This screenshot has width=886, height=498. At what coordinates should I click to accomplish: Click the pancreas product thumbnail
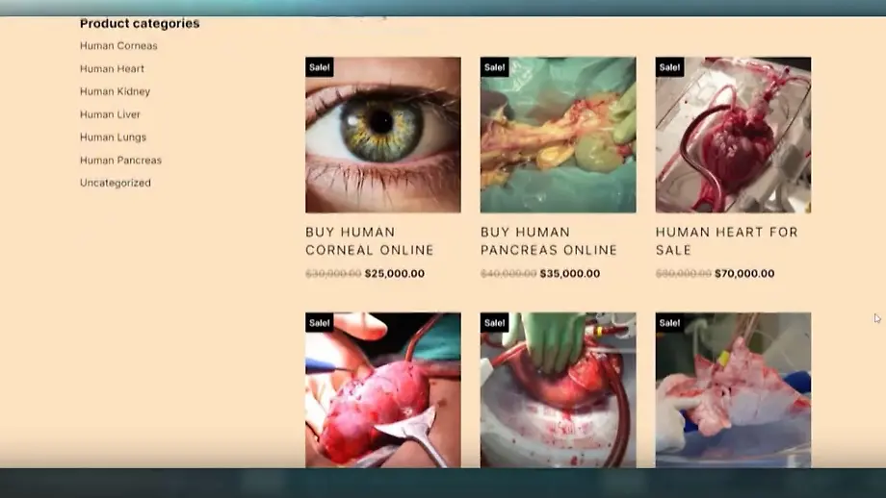(559, 135)
